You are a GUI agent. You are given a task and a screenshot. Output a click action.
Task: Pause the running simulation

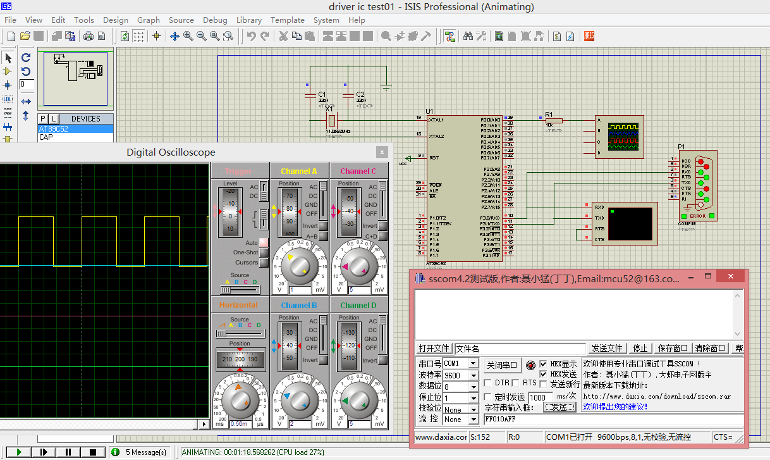(x=68, y=452)
